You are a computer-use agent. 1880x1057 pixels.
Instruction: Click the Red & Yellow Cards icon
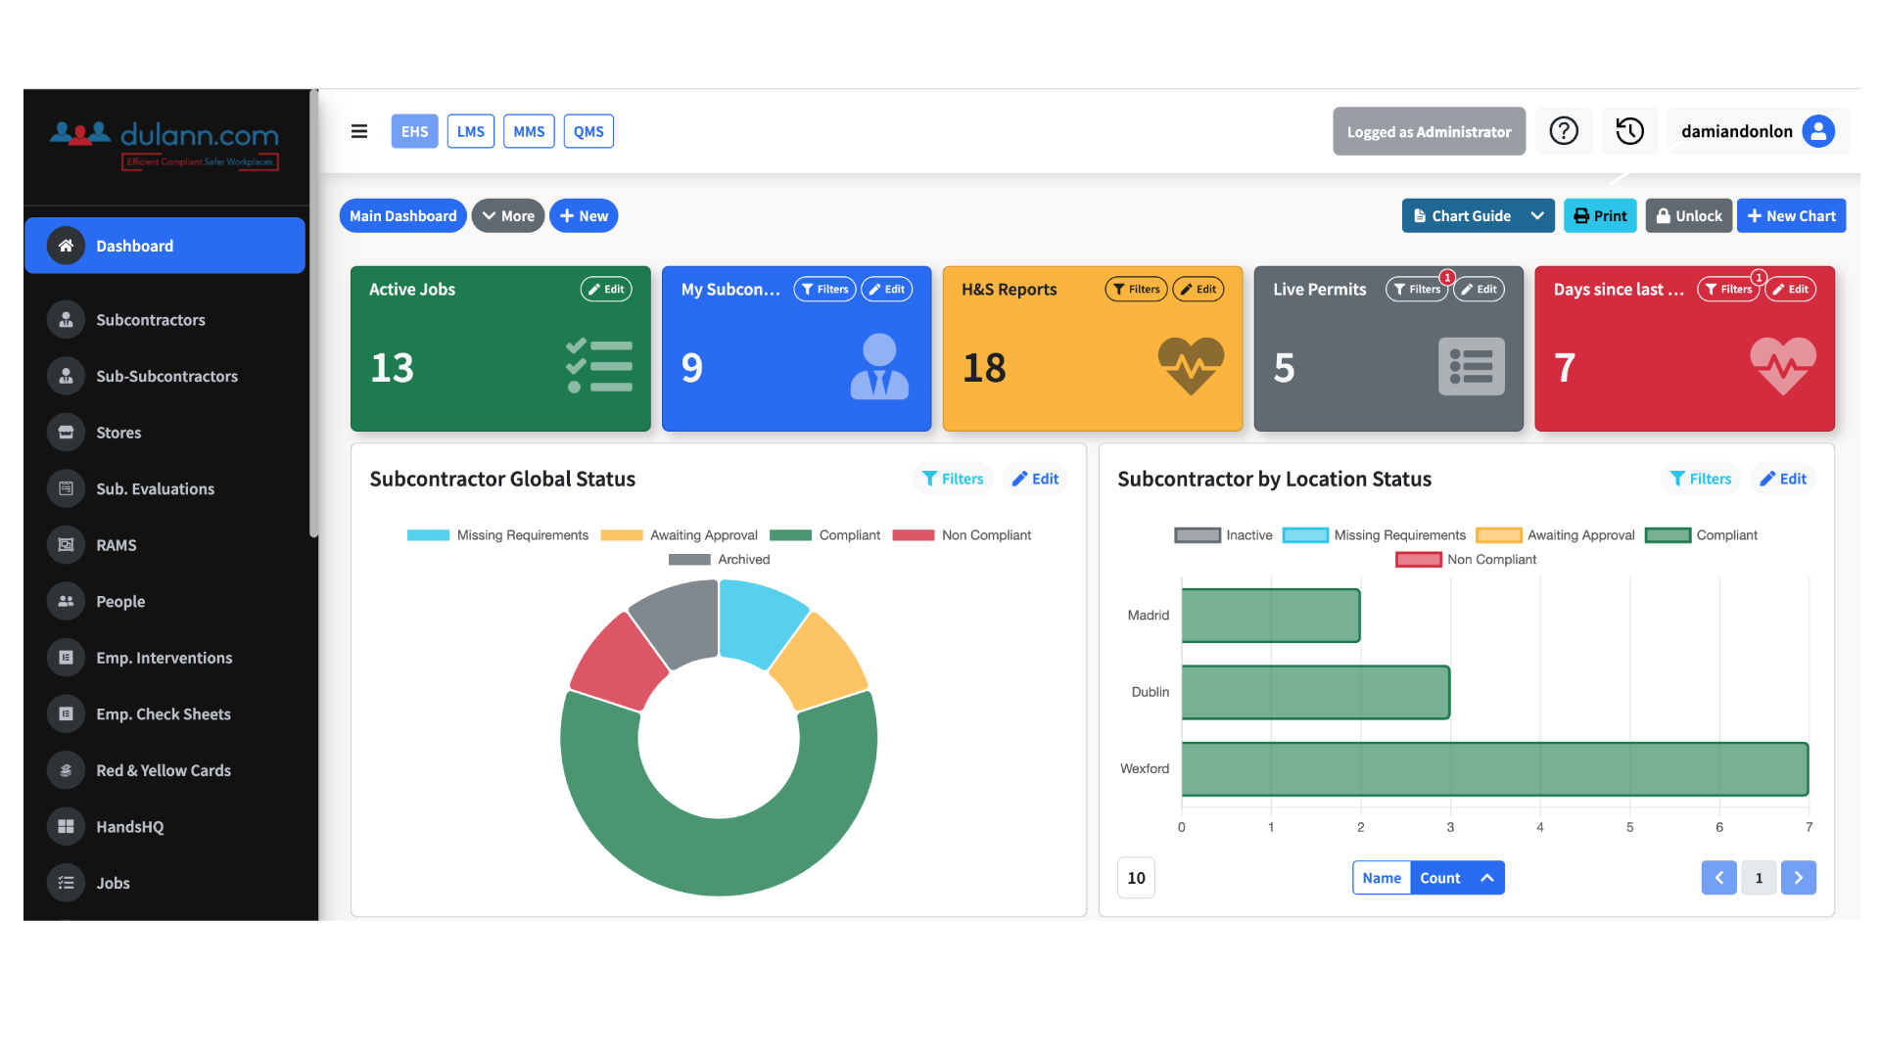[x=66, y=771]
